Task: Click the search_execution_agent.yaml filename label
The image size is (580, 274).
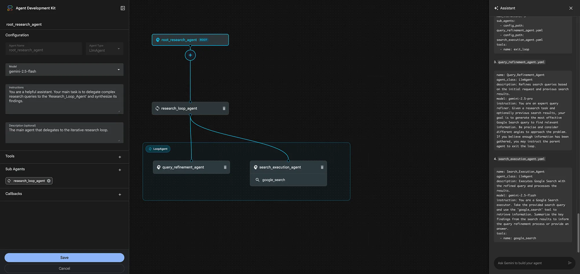Action: coord(521,159)
